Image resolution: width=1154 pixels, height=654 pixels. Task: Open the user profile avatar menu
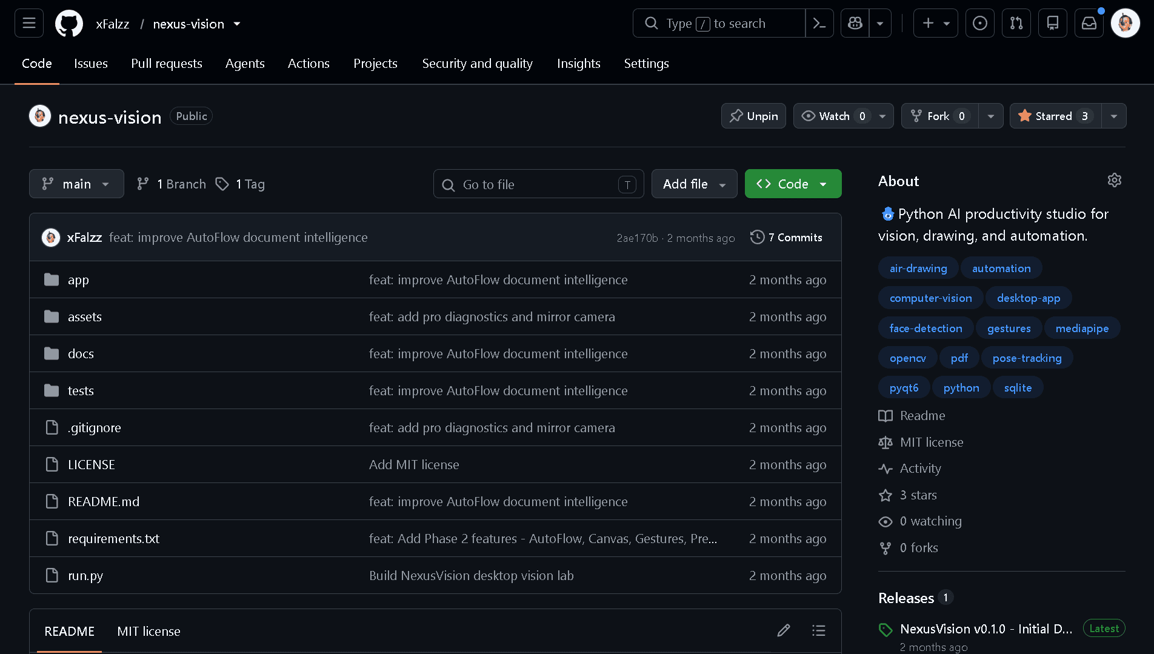coord(1126,24)
